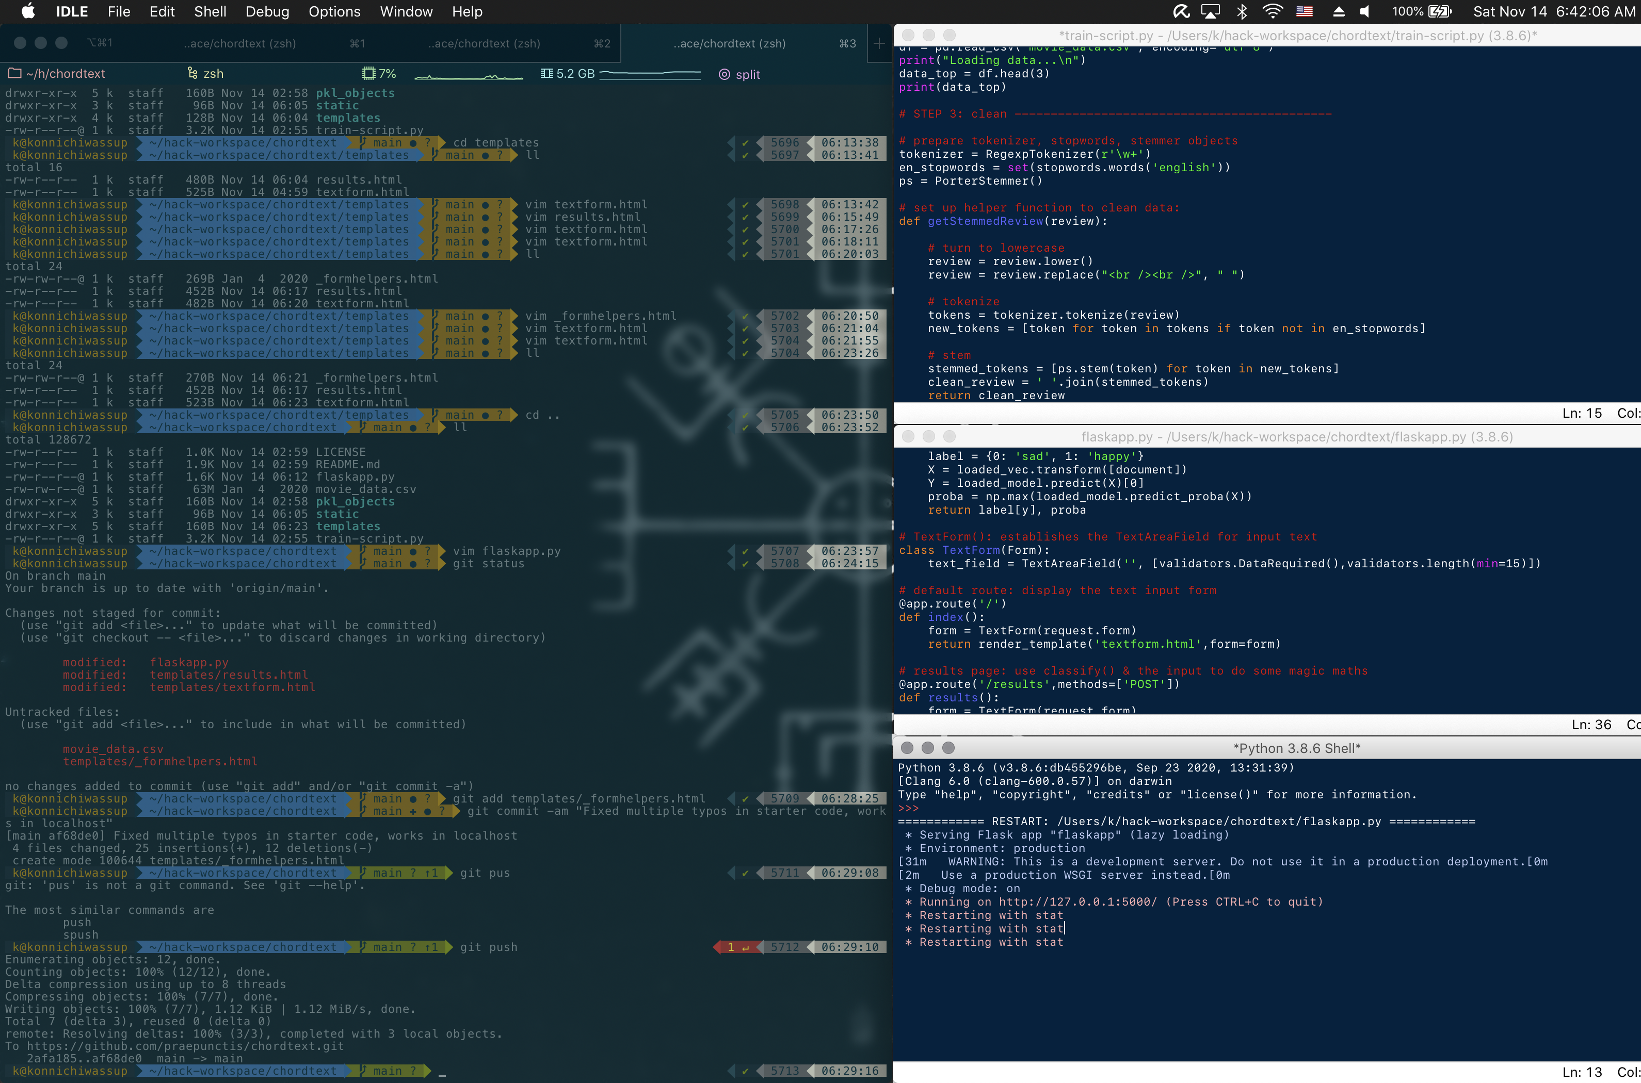The height and width of the screenshot is (1083, 1641).
Task: Switch to the first chordtext zsh tab
Action: click(240, 43)
